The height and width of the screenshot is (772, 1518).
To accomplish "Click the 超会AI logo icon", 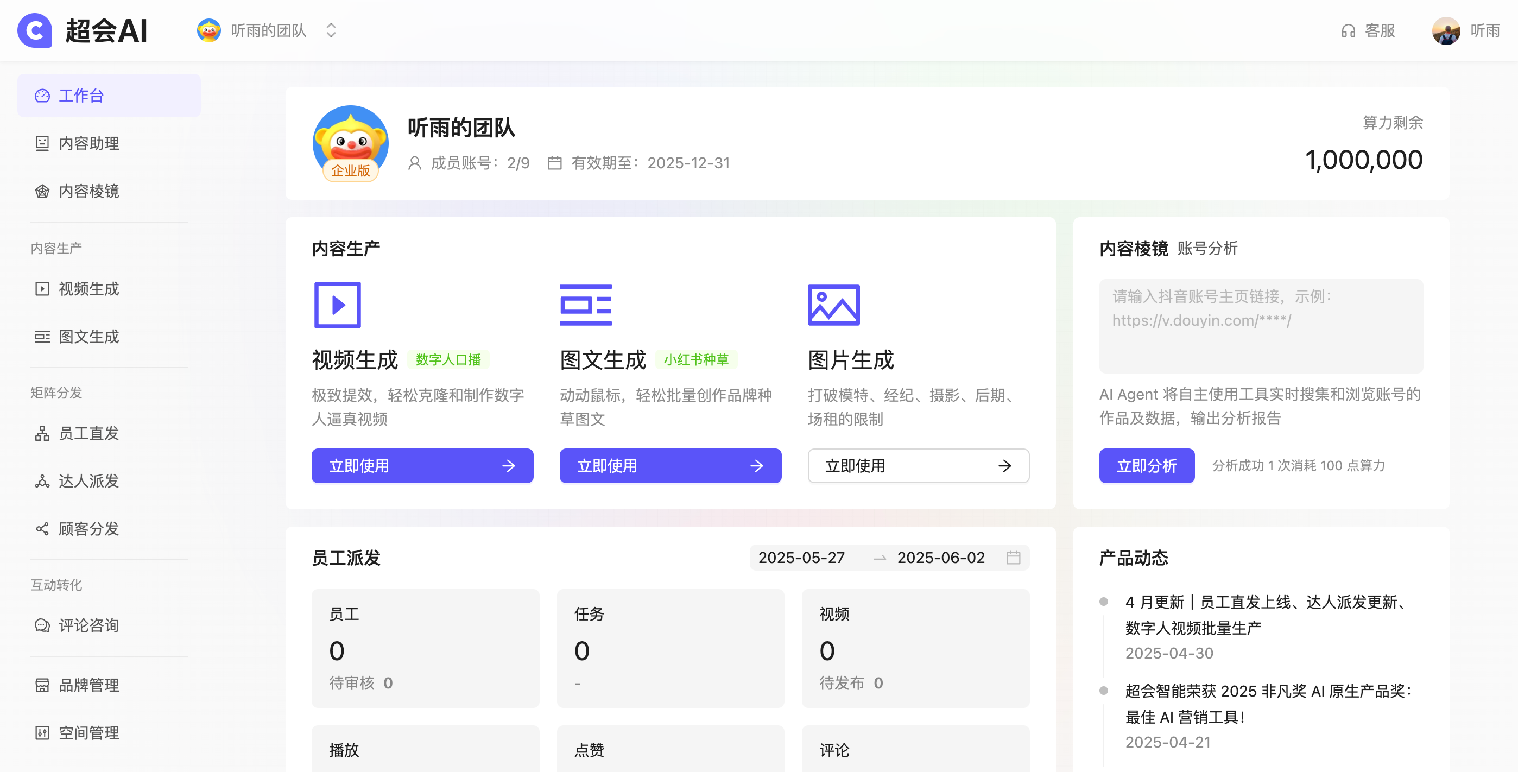I will click(x=35, y=30).
